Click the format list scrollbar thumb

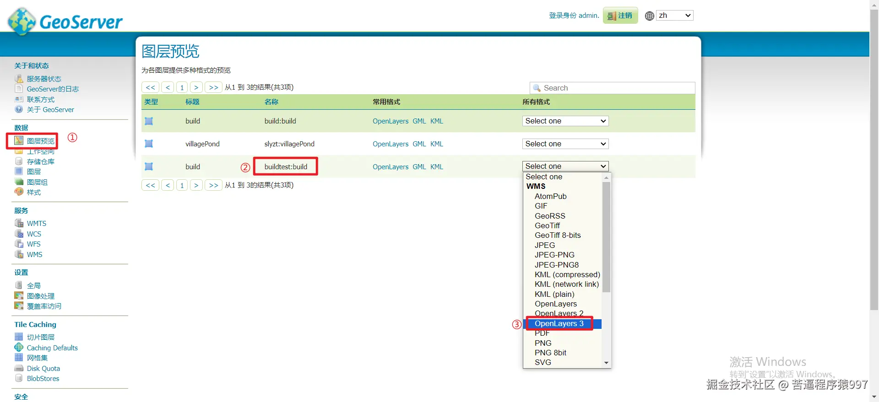(x=606, y=237)
